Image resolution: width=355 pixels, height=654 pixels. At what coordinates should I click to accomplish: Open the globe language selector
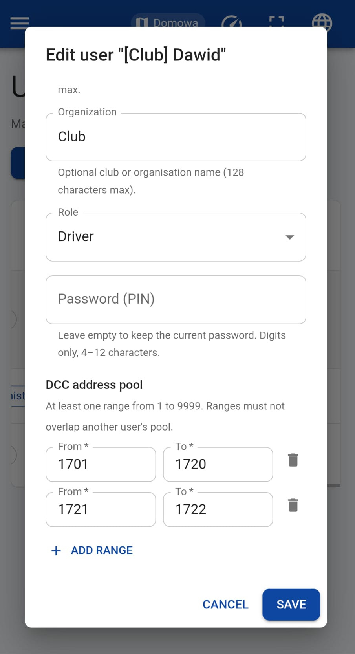pos(322,22)
